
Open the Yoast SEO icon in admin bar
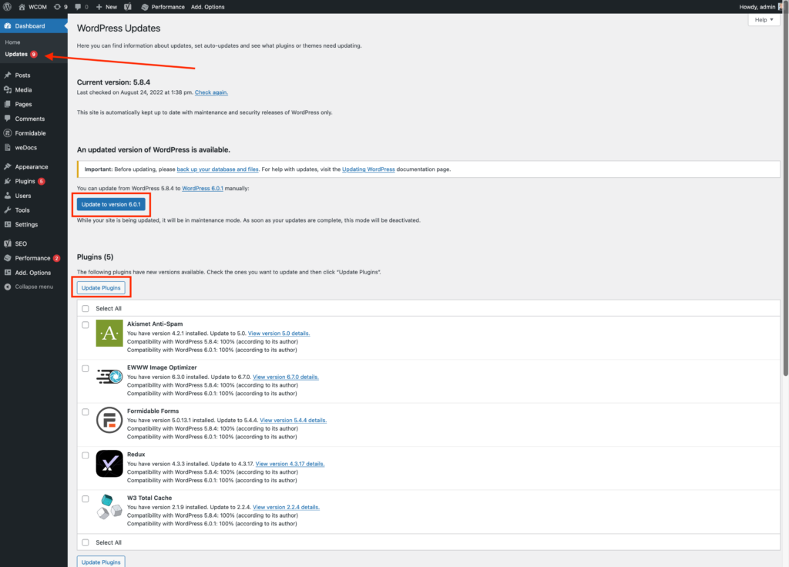pyautogui.click(x=128, y=6)
